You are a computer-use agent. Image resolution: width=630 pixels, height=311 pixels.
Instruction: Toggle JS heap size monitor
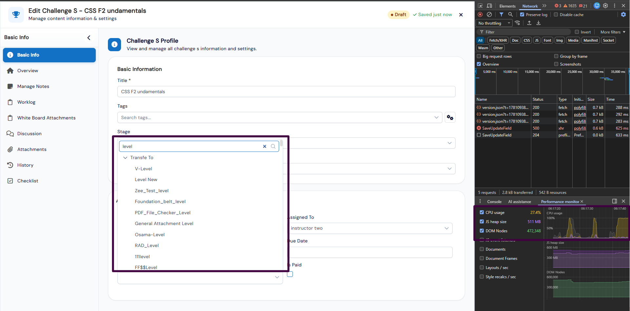[x=482, y=221]
